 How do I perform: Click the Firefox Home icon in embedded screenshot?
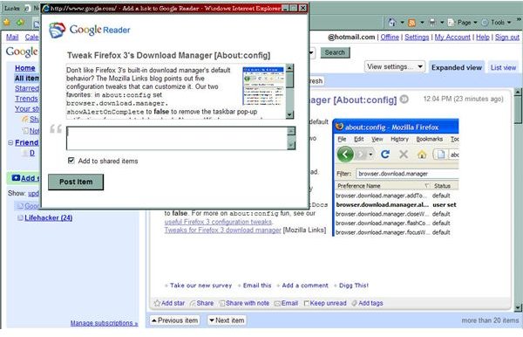tap(422, 155)
